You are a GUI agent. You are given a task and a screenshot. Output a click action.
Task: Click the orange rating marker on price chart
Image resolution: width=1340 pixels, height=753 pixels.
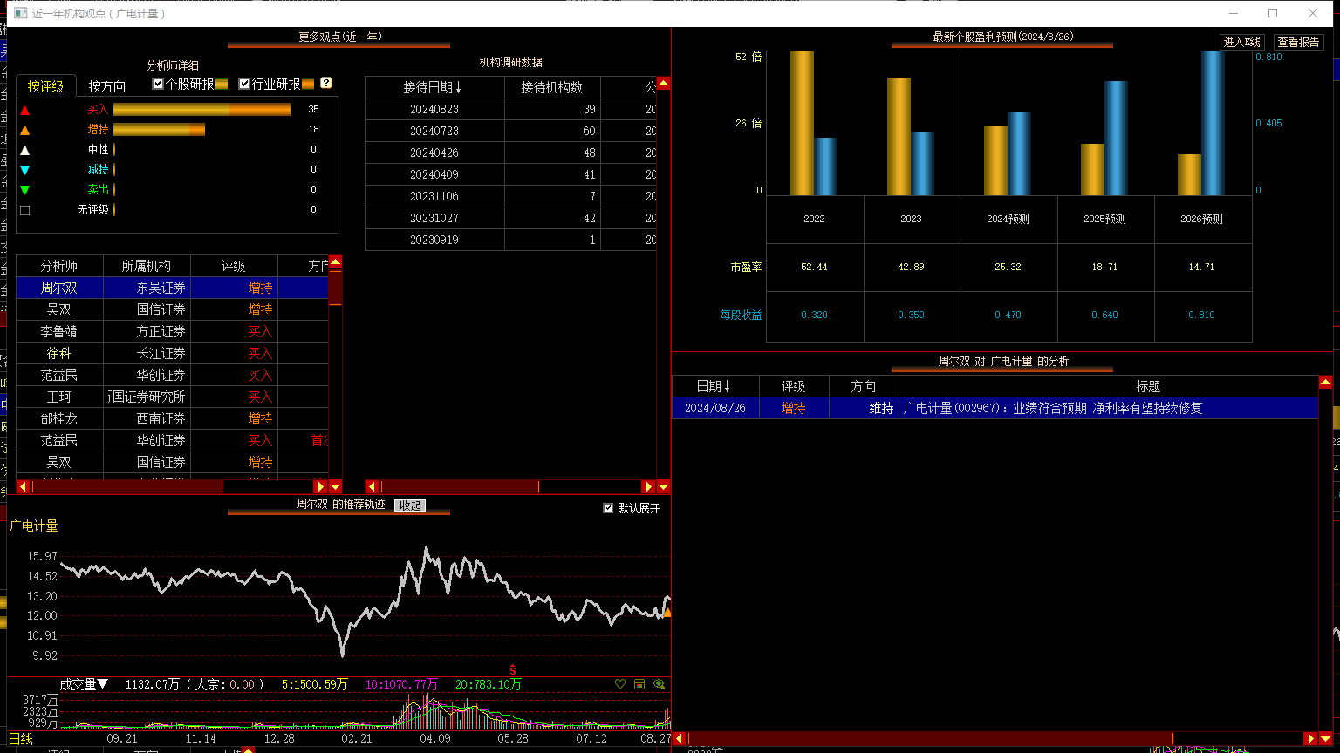pyautogui.click(x=667, y=613)
